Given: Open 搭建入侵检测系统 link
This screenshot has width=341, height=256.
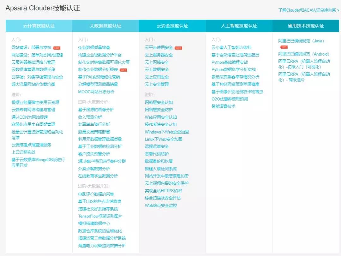Looking at the screenshot, I should pos(161,169).
